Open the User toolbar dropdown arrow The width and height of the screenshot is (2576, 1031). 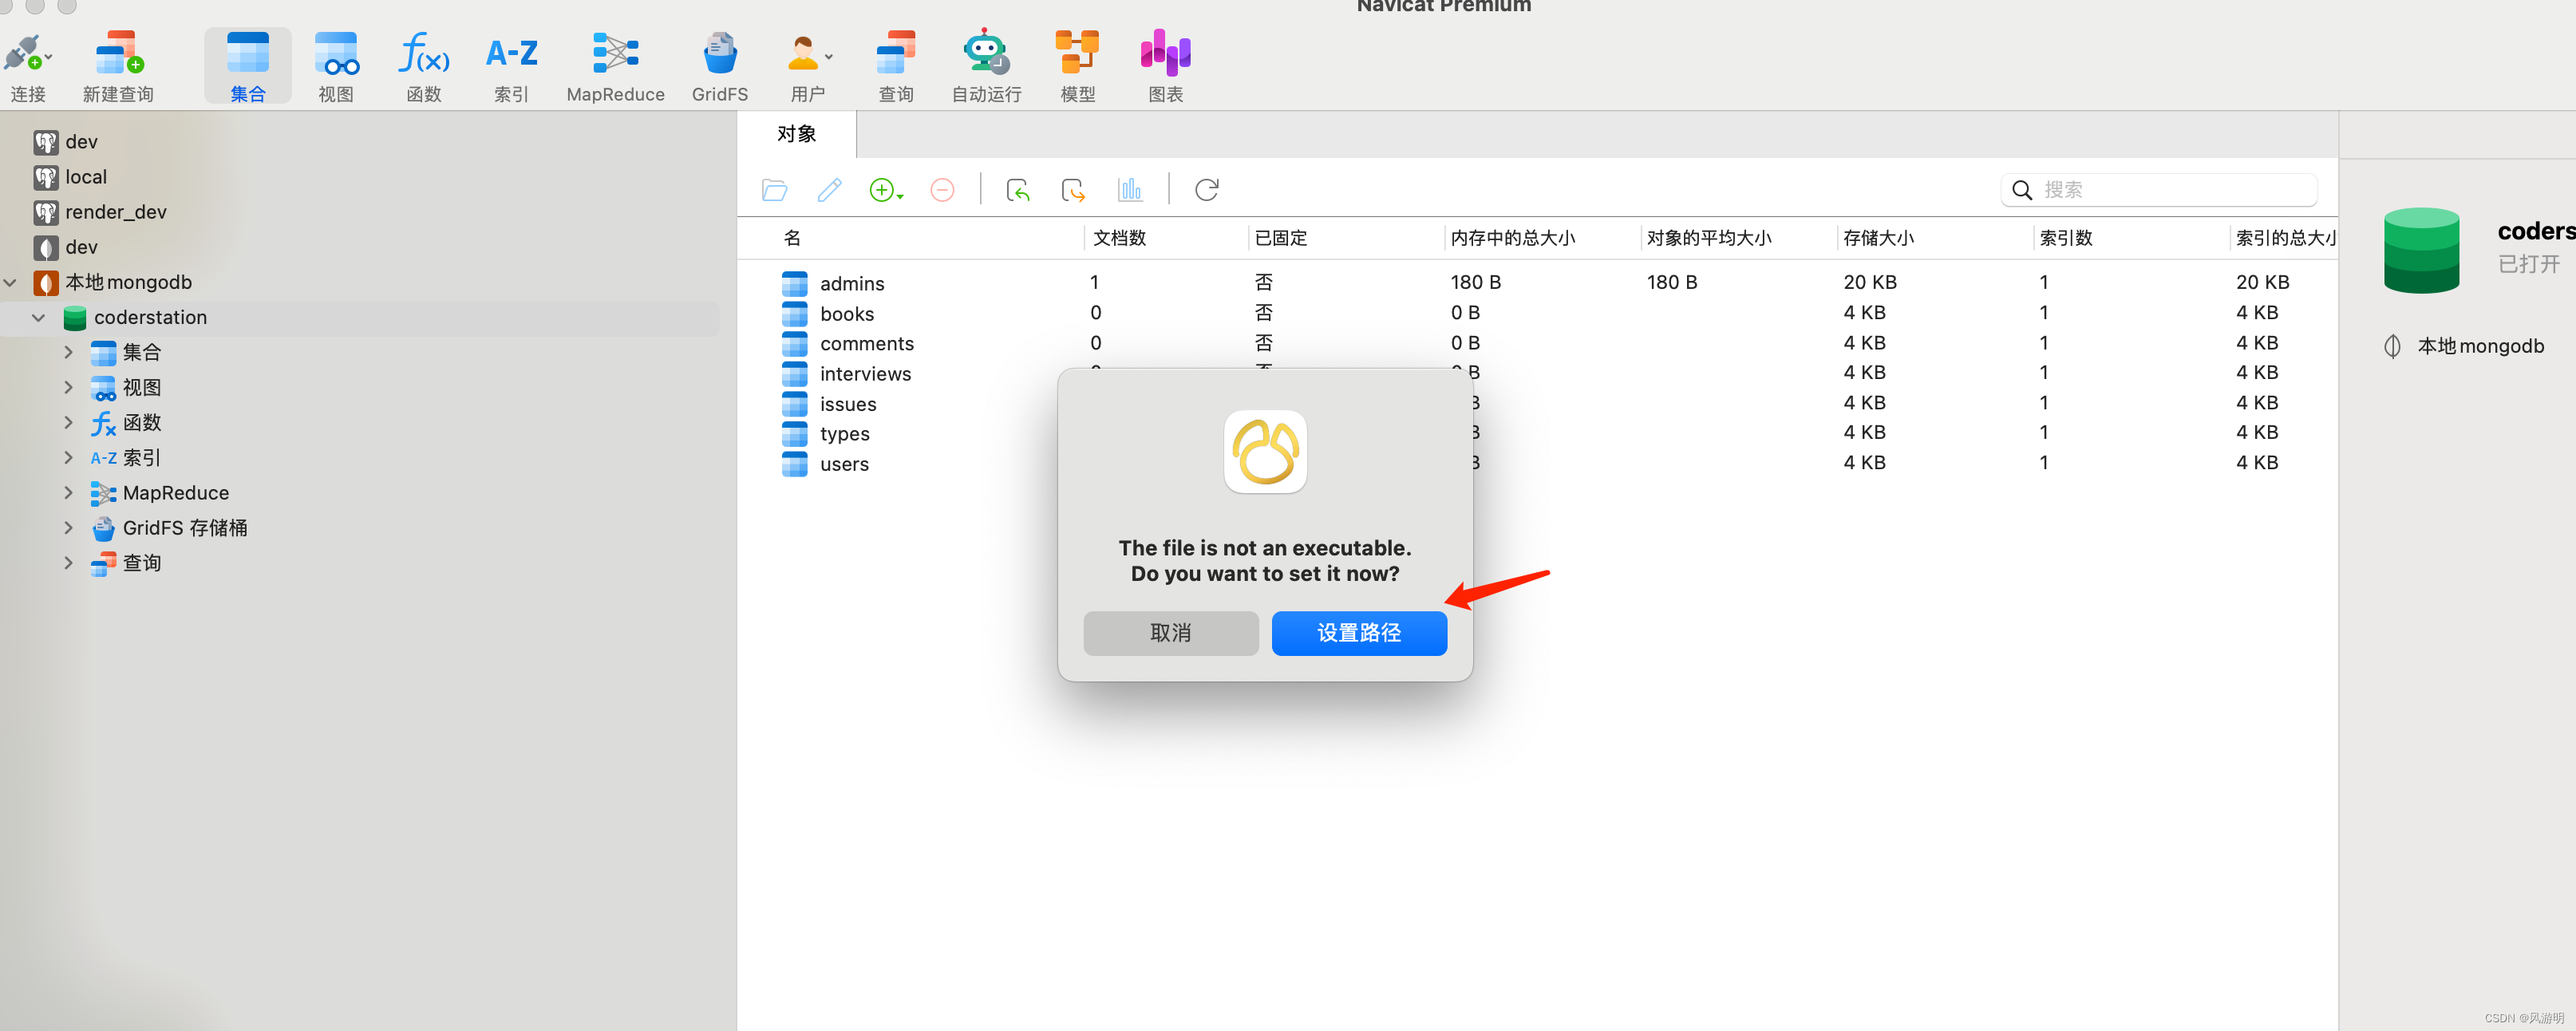point(828,57)
